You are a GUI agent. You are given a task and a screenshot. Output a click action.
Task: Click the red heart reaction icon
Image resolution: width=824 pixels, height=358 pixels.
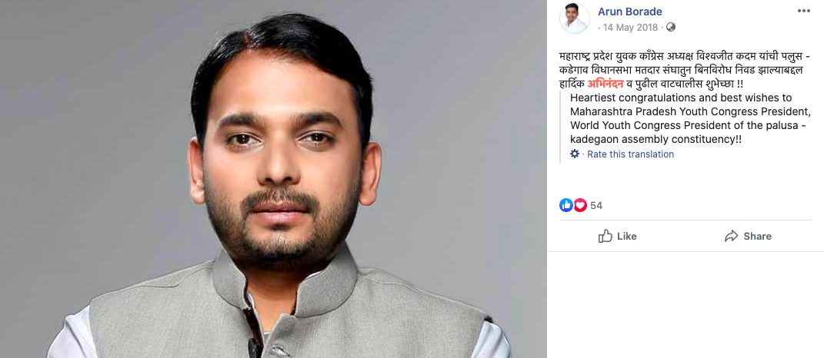click(x=579, y=205)
